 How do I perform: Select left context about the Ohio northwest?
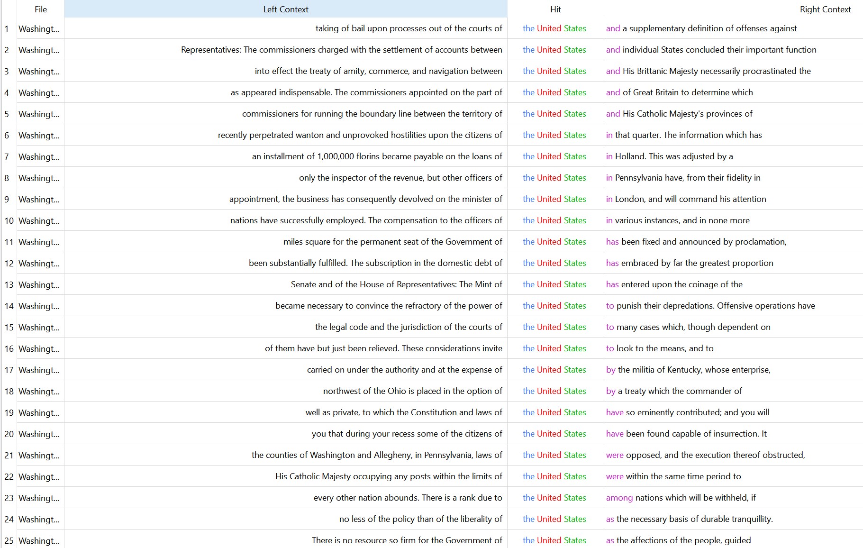tap(412, 391)
